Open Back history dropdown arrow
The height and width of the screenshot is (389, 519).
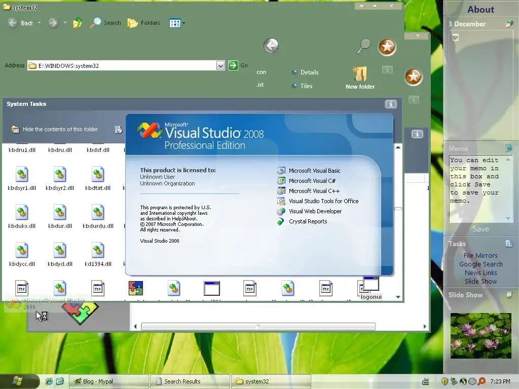pos(39,23)
